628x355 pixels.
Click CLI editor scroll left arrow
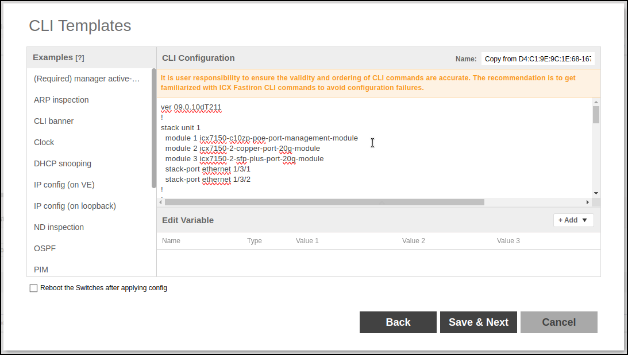pos(161,202)
